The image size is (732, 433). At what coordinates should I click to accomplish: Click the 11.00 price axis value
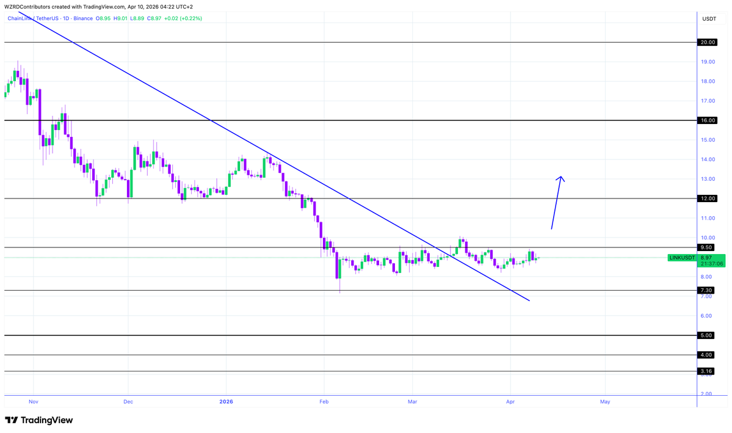[x=708, y=218]
